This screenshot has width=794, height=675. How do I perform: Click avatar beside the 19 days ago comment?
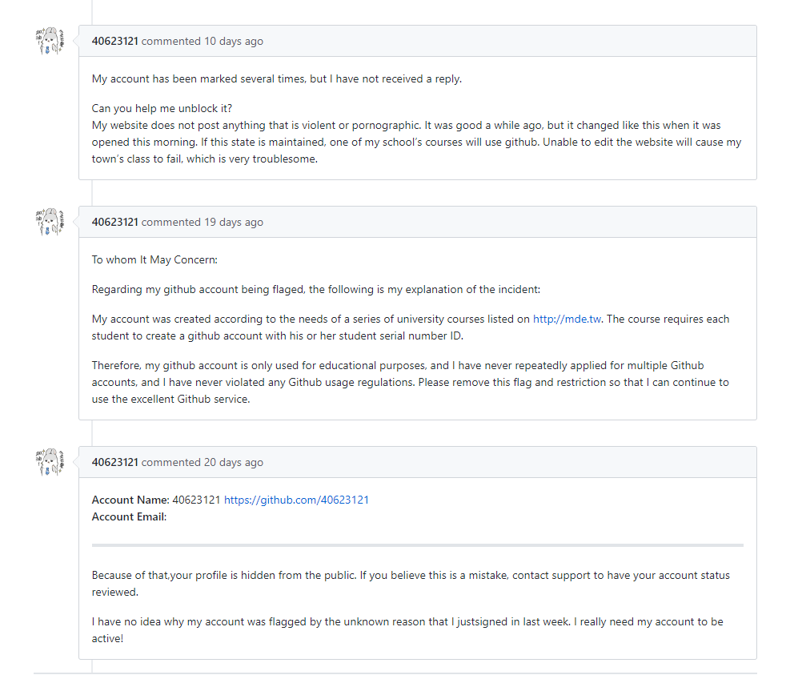[50, 222]
